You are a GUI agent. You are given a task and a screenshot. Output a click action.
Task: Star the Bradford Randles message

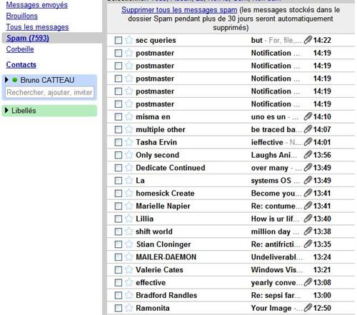pyautogui.click(x=129, y=295)
